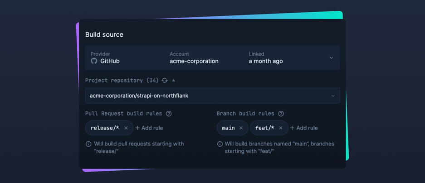Add a pull request build rule

tap(149, 128)
